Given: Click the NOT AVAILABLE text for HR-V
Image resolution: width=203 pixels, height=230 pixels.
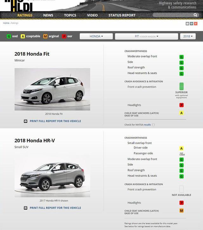Looking at the screenshot, I should pyautogui.click(x=181, y=195).
